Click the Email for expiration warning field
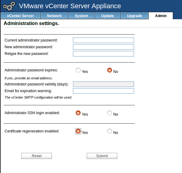The height and width of the screenshot is (173, 182). (x=104, y=91)
